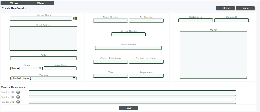Click the gray sphere icon of the second Vendor URL
260x112 pixels.
pyautogui.click(x=18, y=97)
